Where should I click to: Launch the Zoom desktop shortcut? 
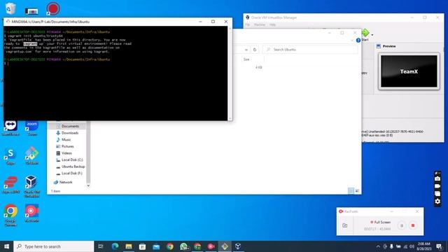[x=31, y=127]
